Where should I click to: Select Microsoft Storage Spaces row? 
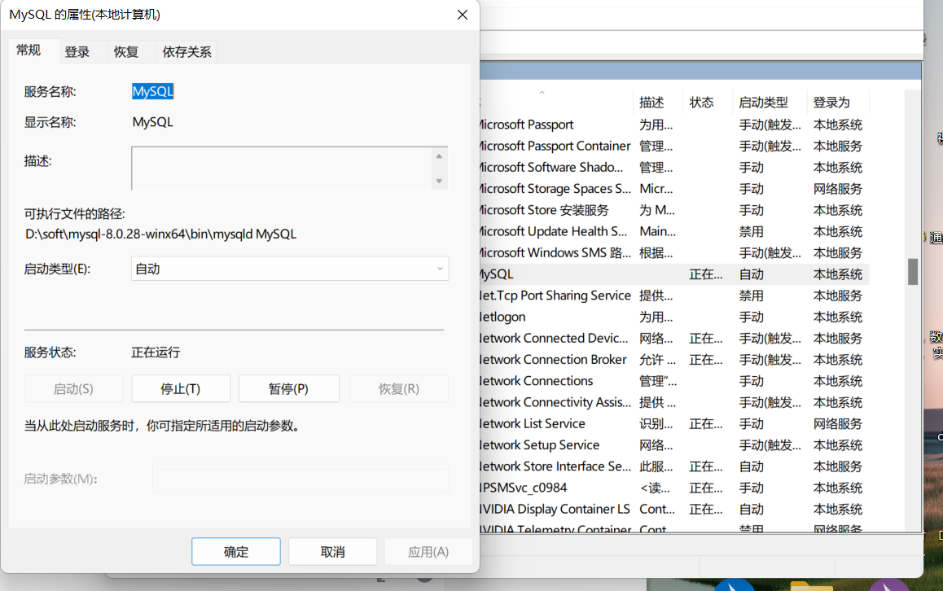click(673, 189)
